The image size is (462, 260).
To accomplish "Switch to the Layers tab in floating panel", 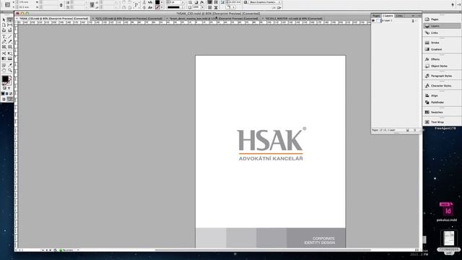I will (388, 16).
